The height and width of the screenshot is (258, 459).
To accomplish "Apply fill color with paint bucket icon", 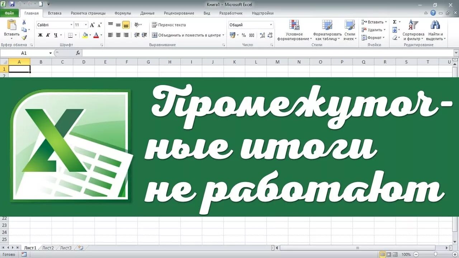I will click(85, 35).
